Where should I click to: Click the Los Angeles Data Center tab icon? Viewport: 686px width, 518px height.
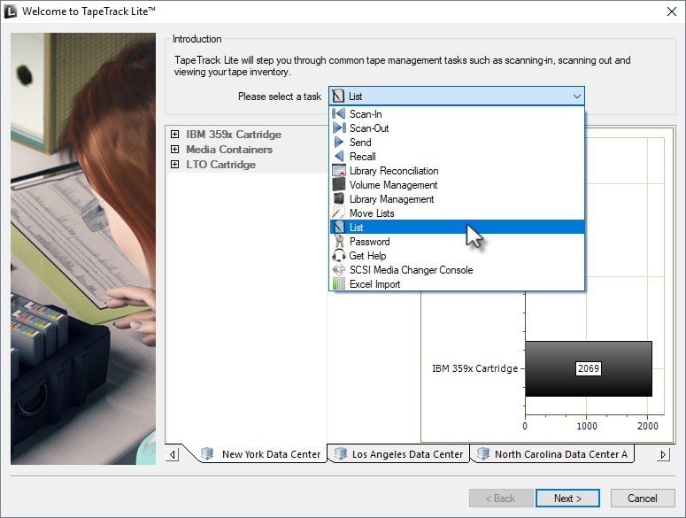341,453
